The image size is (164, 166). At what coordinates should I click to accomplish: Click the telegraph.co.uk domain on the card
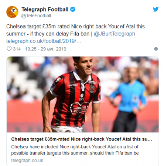click(x=27, y=160)
